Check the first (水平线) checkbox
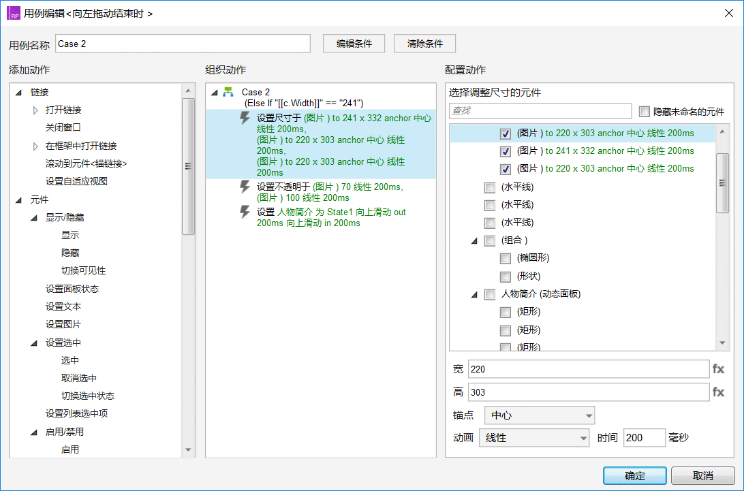This screenshot has height=491, width=744. tap(490, 188)
